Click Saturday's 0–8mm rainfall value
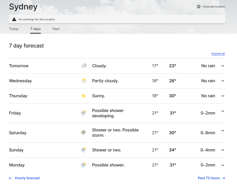The image size is (237, 187). 208,133
